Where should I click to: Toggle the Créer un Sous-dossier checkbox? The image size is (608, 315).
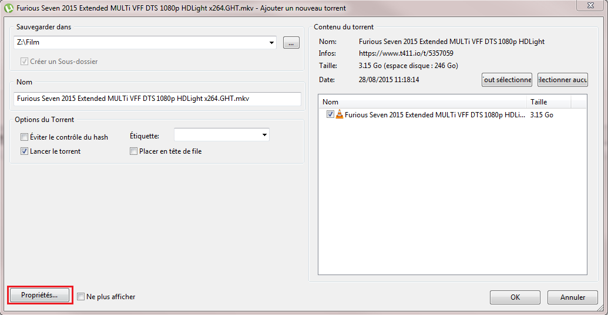[25, 62]
